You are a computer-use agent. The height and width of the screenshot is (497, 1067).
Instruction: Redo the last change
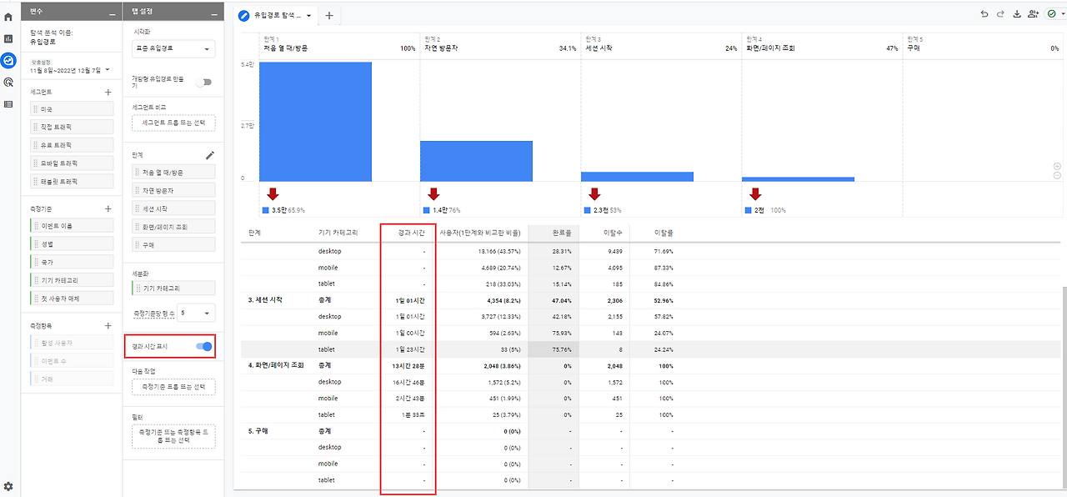pos(1000,13)
